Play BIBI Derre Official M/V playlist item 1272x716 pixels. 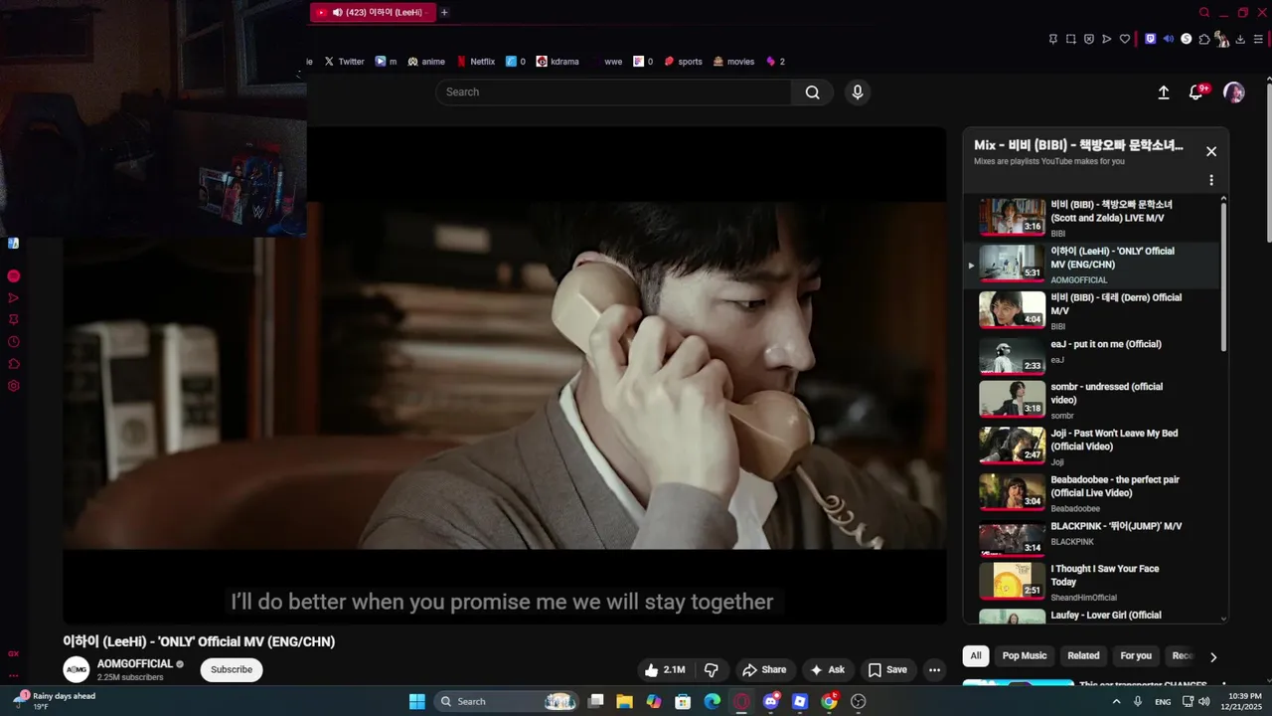(1093, 311)
